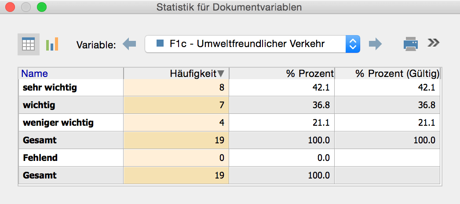This screenshot has width=460, height=204.
Task: Click the printer icon to print
Action: (x=411, y=44)
